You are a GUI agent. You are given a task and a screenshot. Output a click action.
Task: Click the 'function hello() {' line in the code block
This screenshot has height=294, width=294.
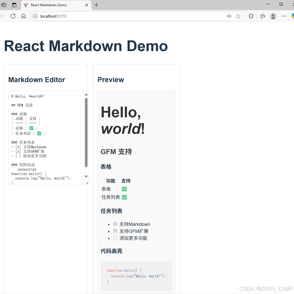point(125,270)
